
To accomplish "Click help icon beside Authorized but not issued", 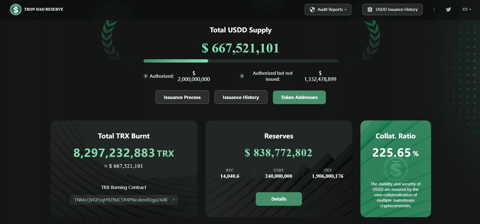I will tap(242, 76).
